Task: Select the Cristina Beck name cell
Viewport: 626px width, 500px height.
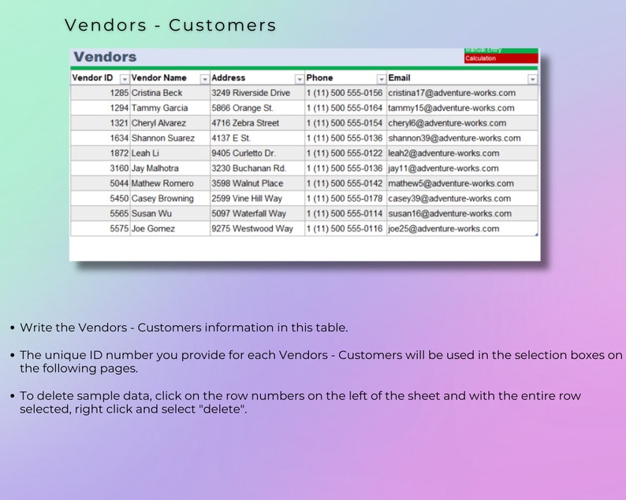Action: [170, 93]
